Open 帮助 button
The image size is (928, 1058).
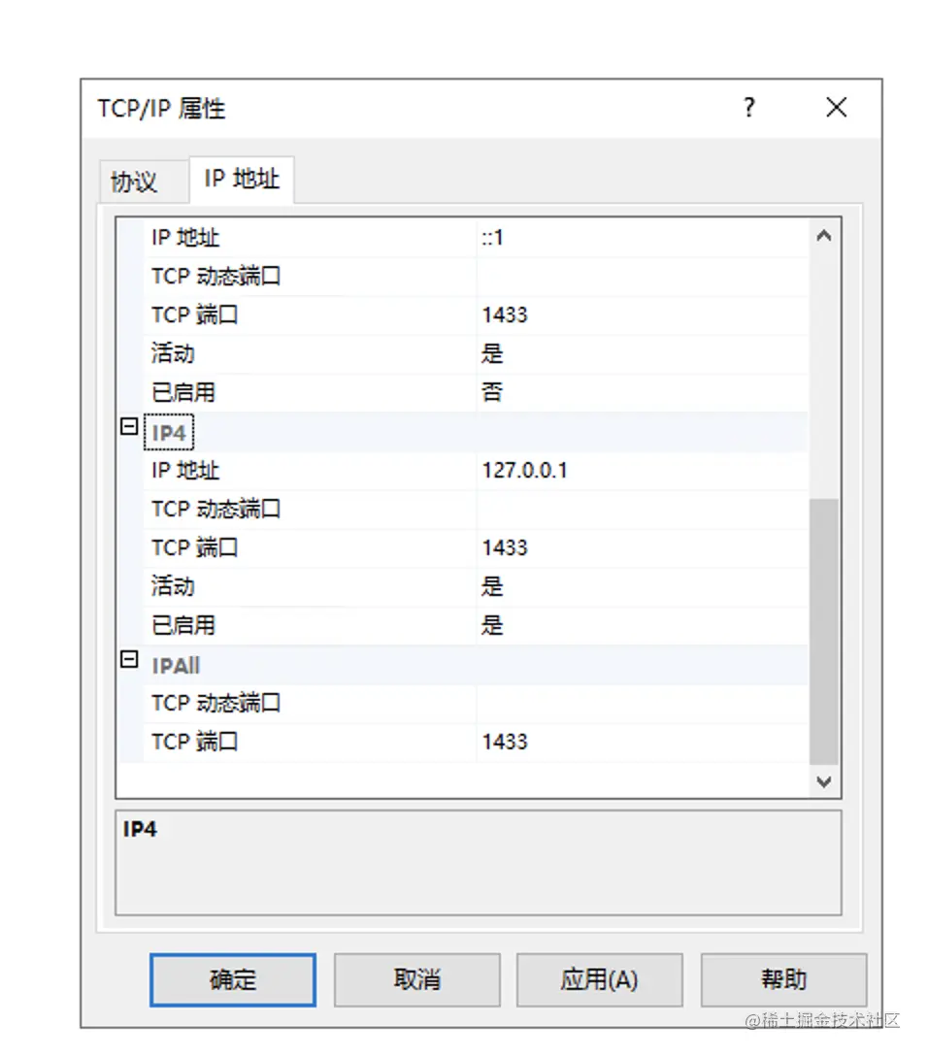pyautogui.click(x=783, y=979)
